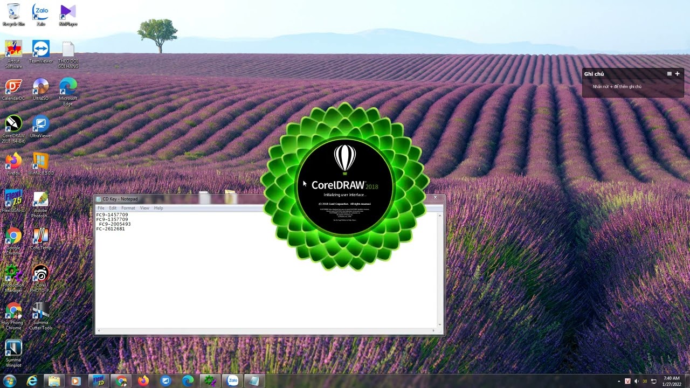The image size is (690, 388).
Task: Switch to Production Manager on the taskbar
Action: 210,381
